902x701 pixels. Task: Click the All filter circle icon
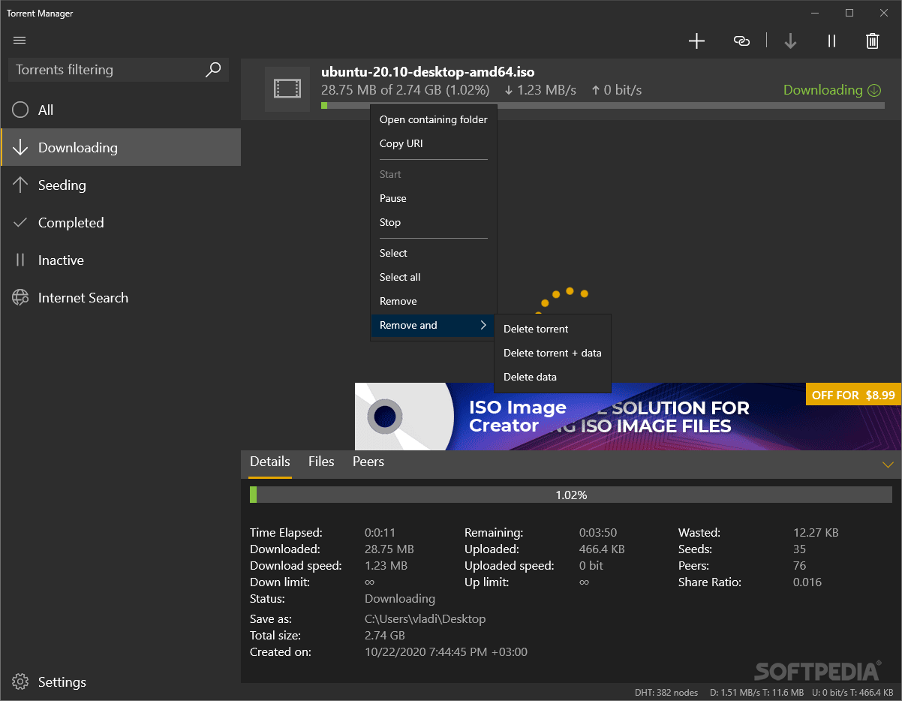[20, 110]
